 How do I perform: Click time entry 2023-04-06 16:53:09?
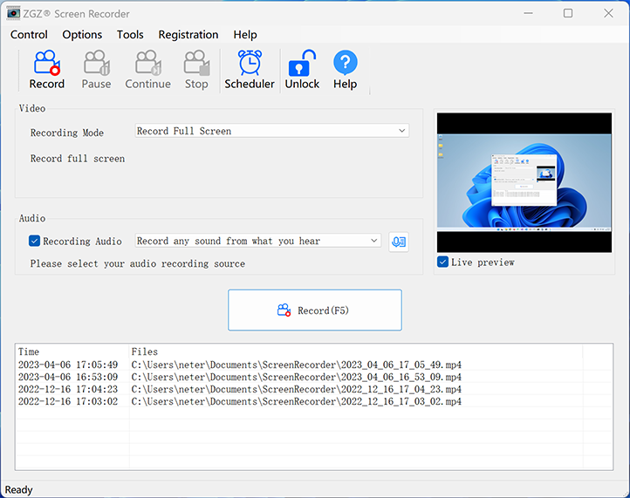point(68,377)
